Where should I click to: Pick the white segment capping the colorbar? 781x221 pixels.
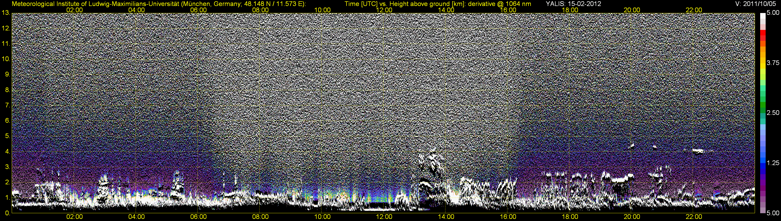coord(763,16)
